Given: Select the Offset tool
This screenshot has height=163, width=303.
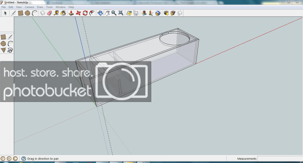Looking at the screenshot, I should coord(92,13).
